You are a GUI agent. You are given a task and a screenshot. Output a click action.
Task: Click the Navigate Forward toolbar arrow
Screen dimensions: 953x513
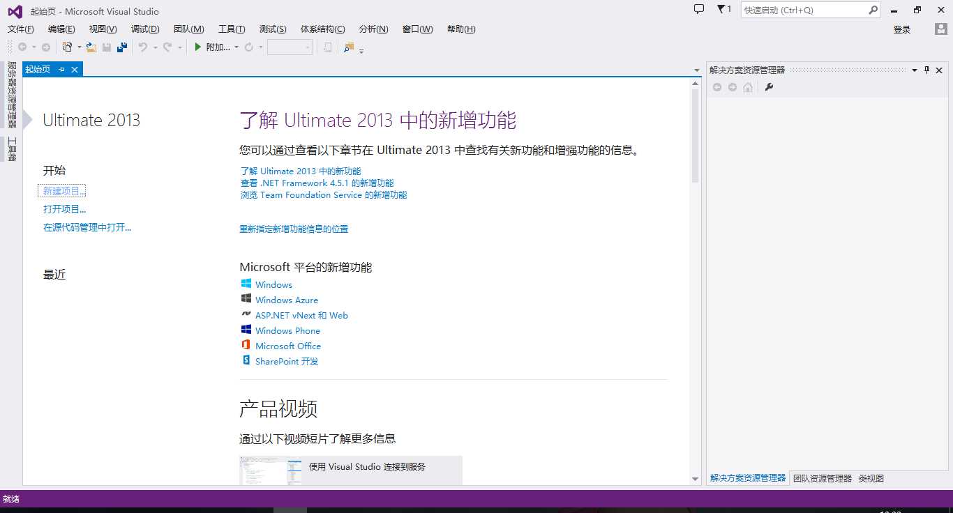click(46, 47)
